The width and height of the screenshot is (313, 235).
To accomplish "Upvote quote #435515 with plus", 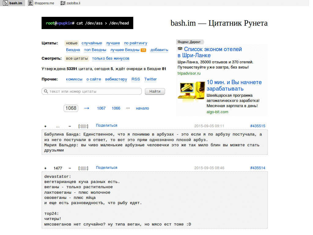I will [x=46, y=126].
